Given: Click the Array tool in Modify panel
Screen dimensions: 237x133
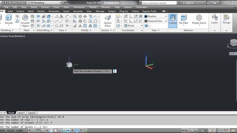Looking at the screenshot, I should (95, 25).
